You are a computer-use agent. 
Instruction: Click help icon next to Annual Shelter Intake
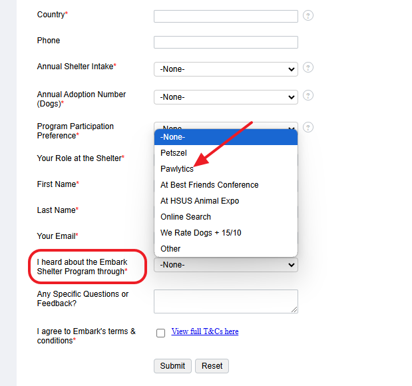tap(308, 67)
